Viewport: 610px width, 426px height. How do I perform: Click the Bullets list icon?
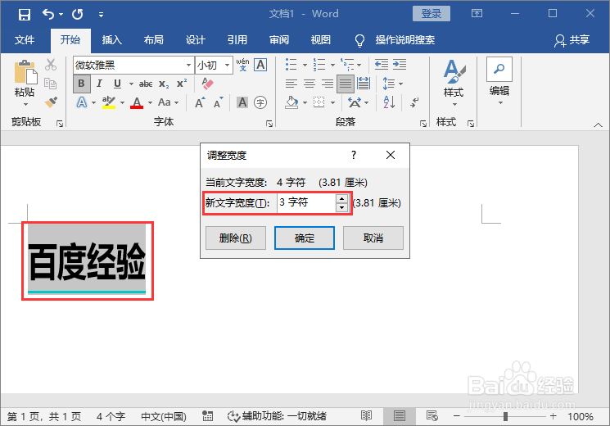tap(291, 65)
